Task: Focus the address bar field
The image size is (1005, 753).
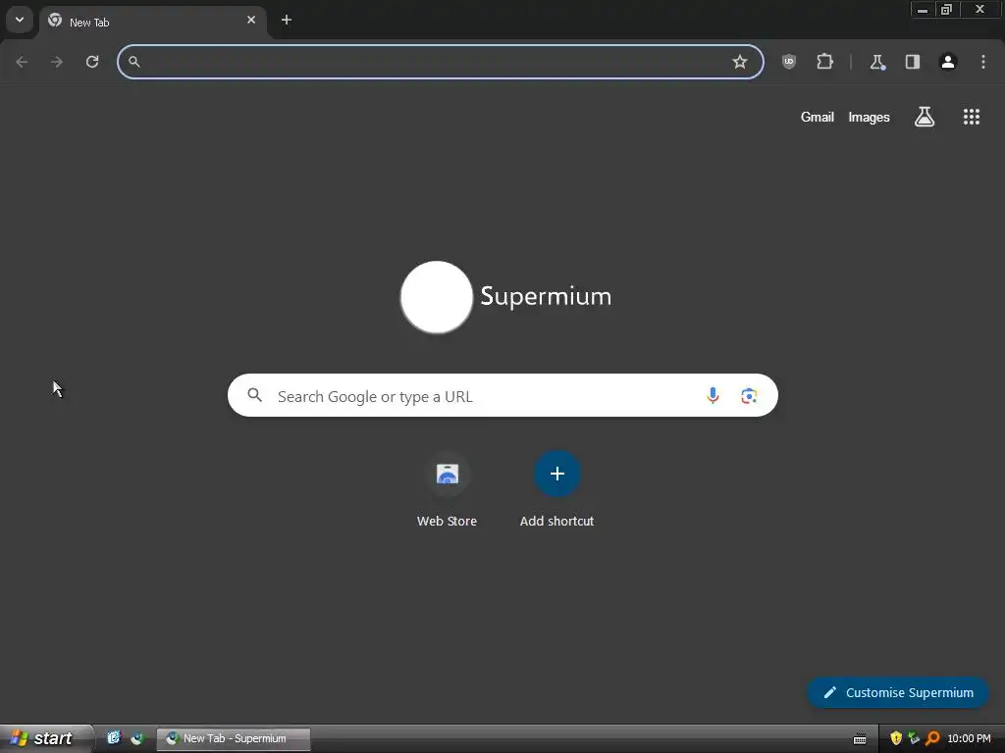Action: click(441, 62)
